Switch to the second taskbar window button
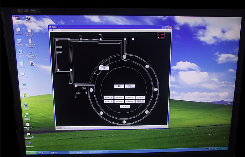 tap(79, 152)
